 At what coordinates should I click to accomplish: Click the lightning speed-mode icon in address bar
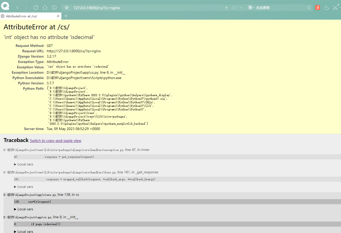[x=226, y=8]
